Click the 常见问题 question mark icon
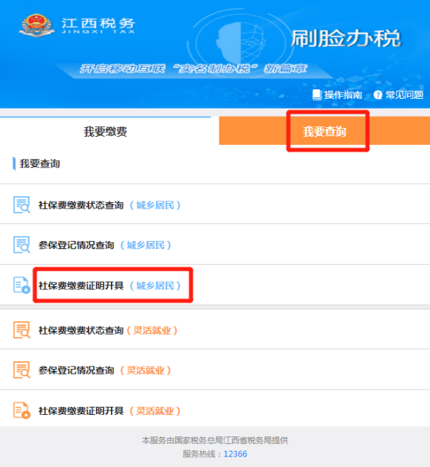This screenshot has height=467, width=430. click(378, 95)
